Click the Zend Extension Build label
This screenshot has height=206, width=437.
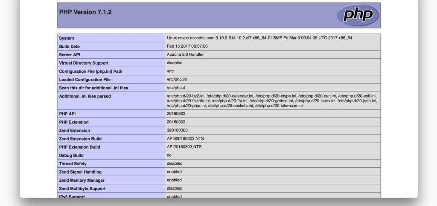(80, 139)
